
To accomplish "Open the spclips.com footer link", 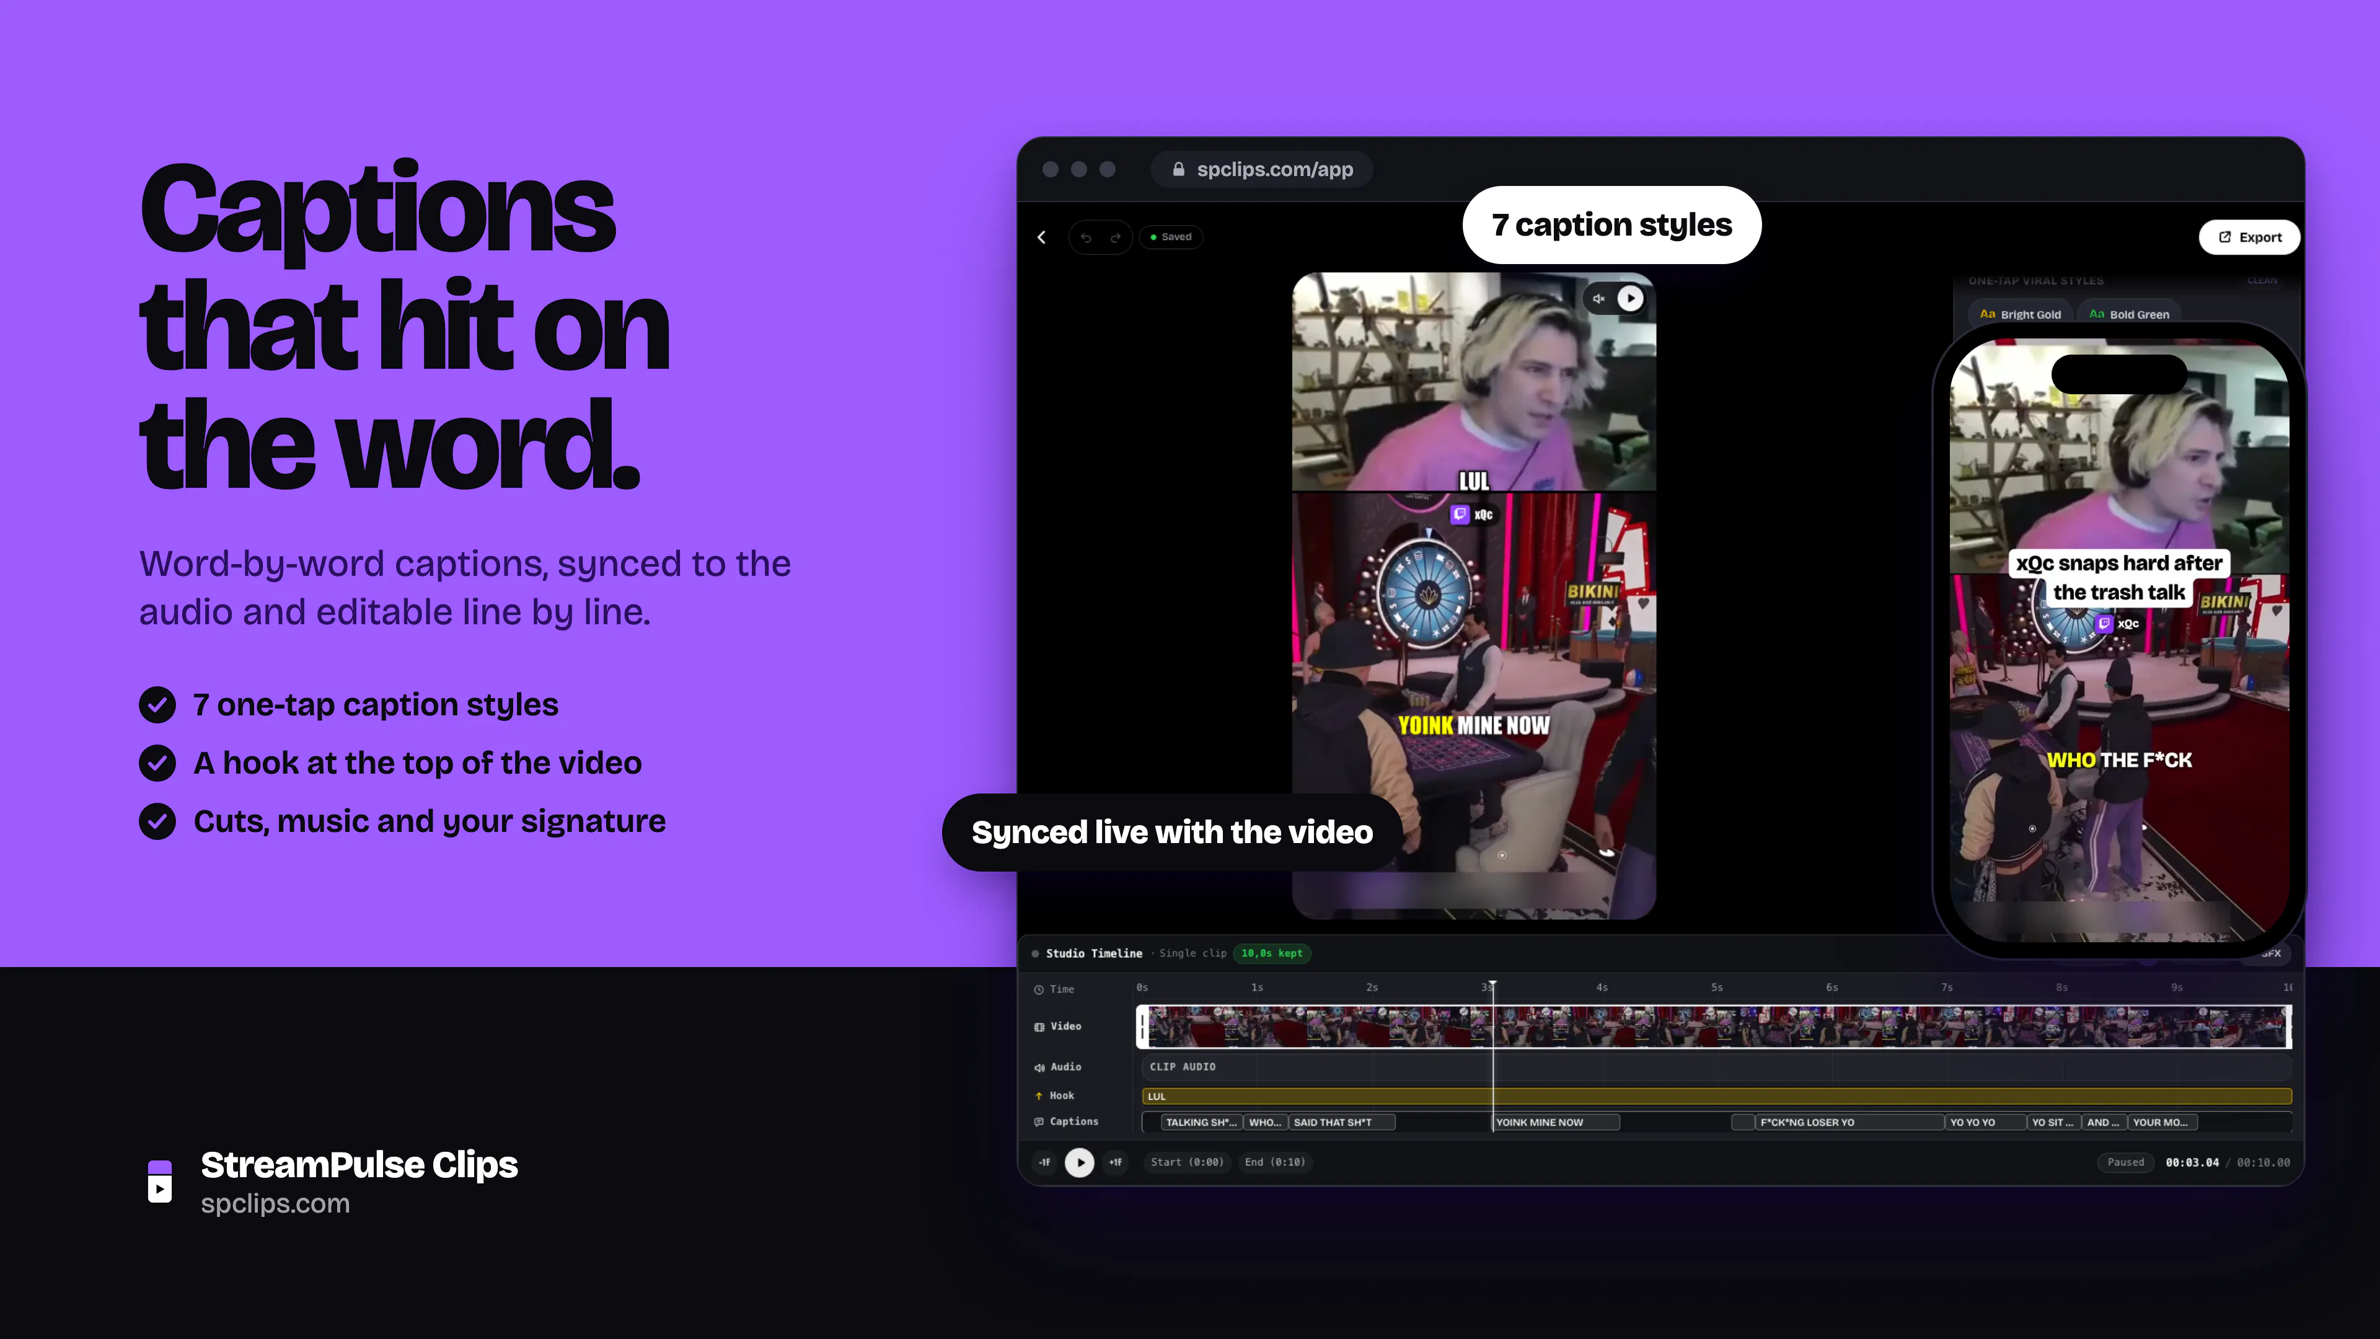I will click(275, 1204).
